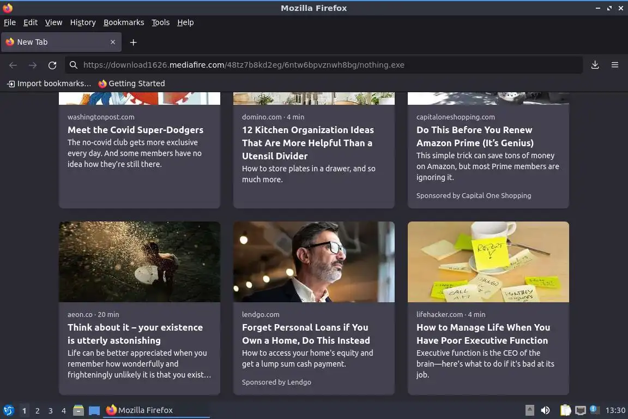The width and height of the screenshot is (628, 419).
Task: Reload the current page
Action: [52, 65]
